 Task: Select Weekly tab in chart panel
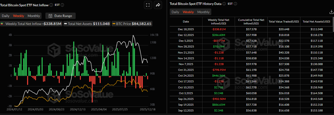click(19, 16)
